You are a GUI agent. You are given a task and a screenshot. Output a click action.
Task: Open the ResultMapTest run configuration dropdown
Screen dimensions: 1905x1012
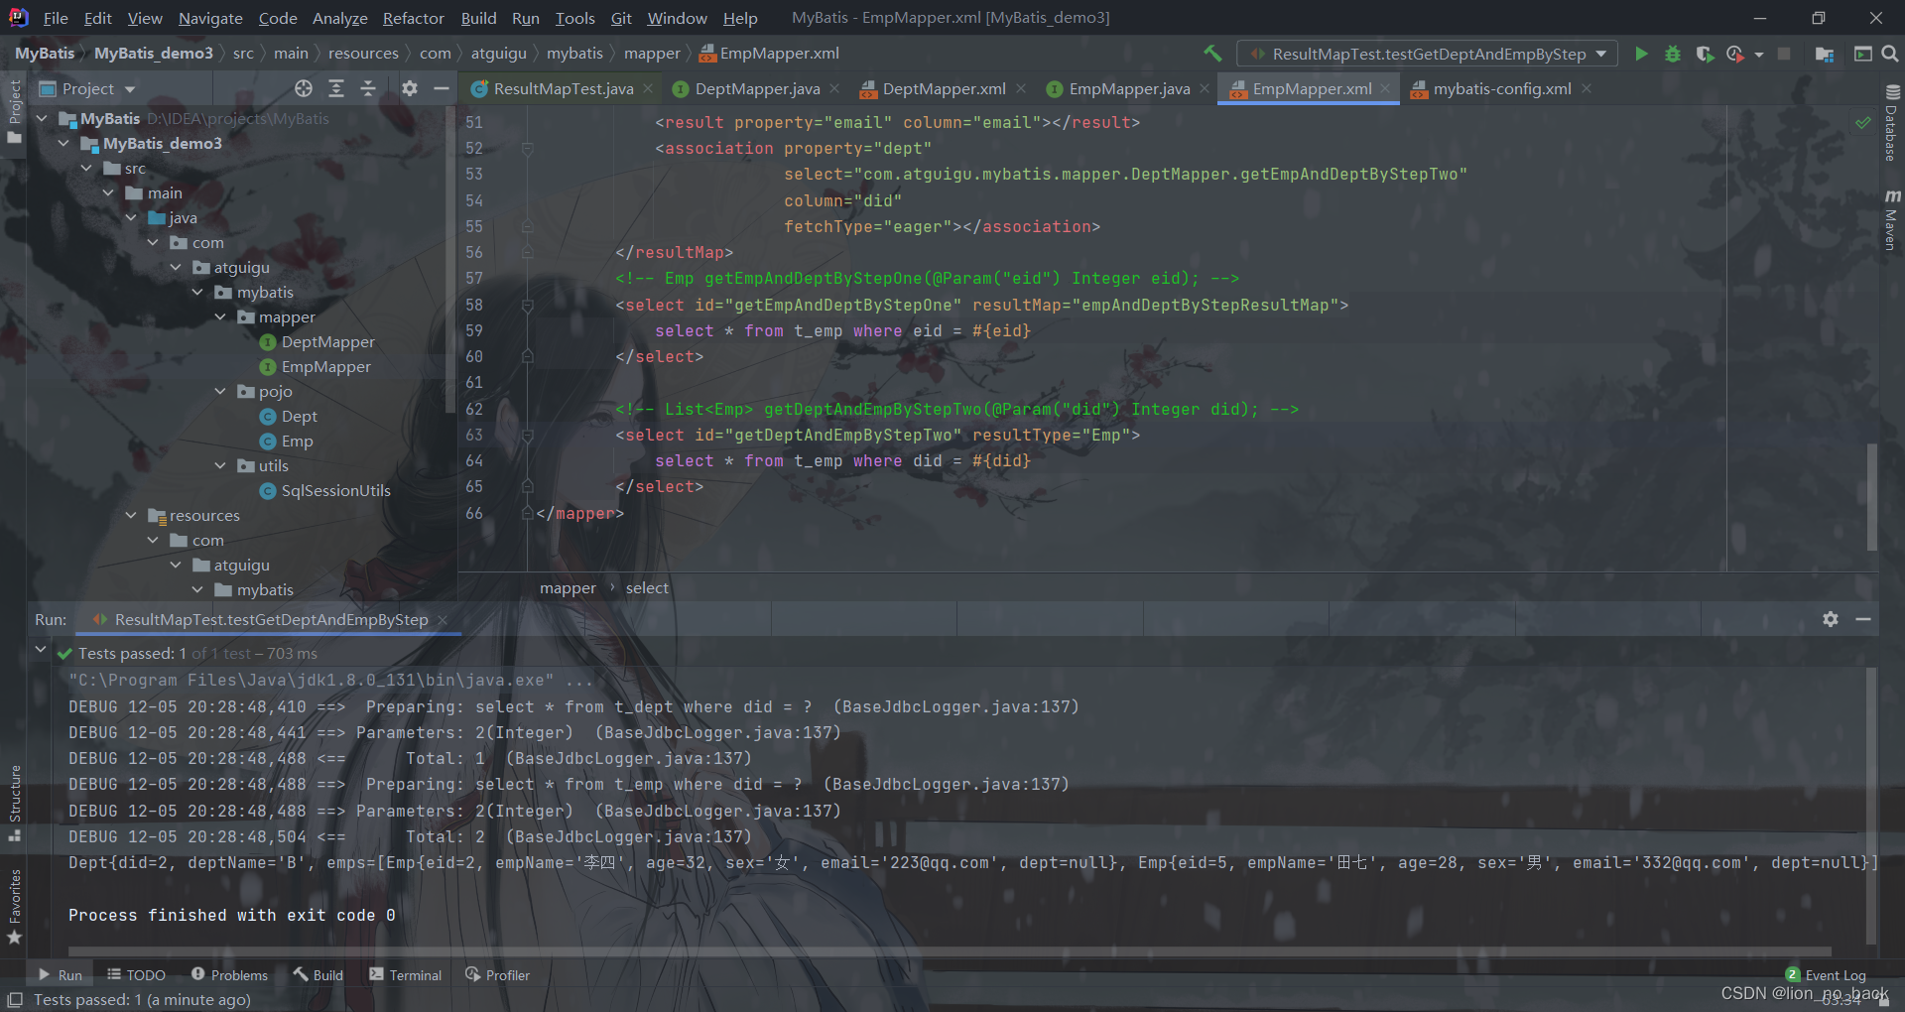click(x=1427, y=54)
